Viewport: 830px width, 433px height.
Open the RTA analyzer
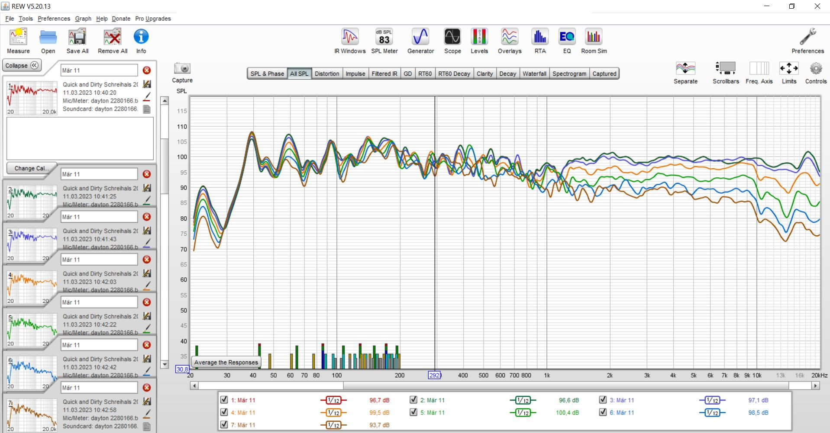click(540, 41)
